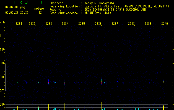Click time marker 2231
The width and height of the screenshot is (174, 110).
click(19, 24)
